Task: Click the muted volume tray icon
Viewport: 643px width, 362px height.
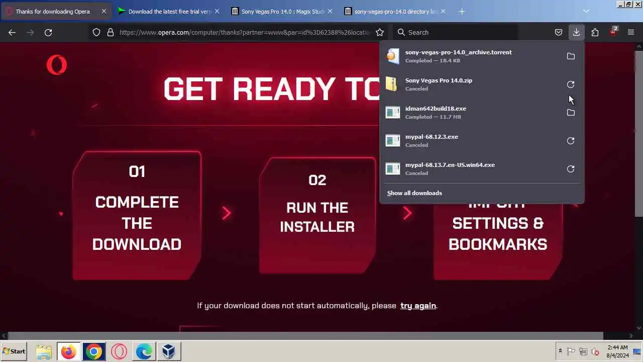Action: pyautogui.click(x=595, y=351)
